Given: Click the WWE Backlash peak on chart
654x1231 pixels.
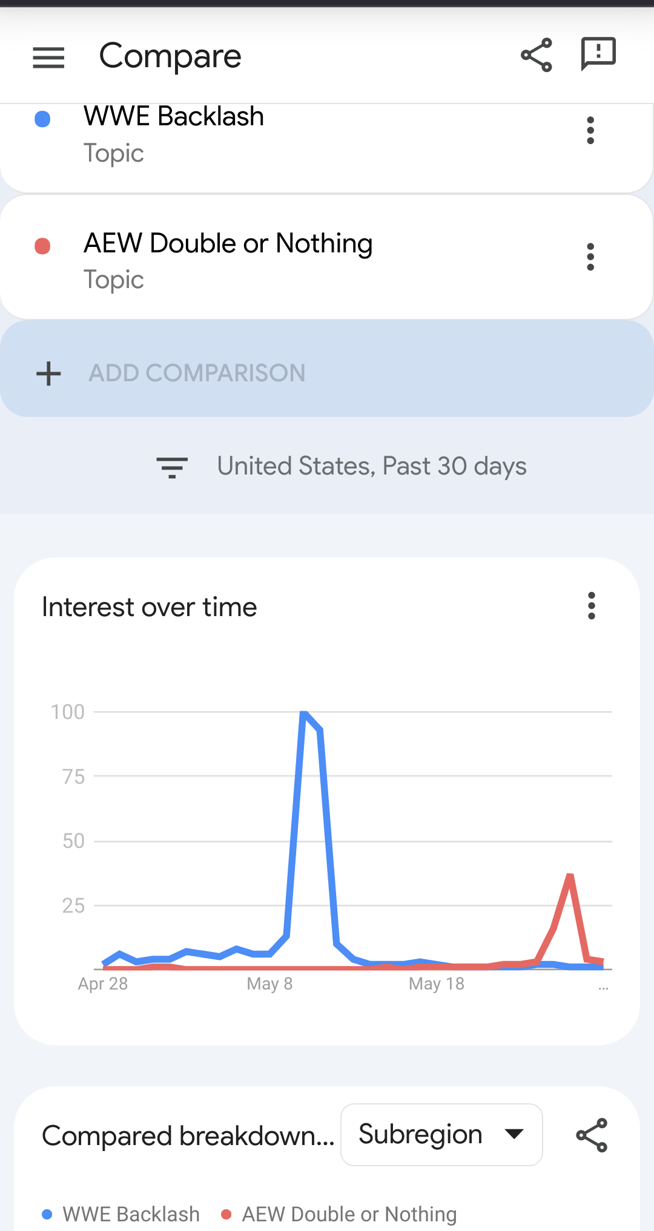Looking at the screenshot, I should point(305,713).
